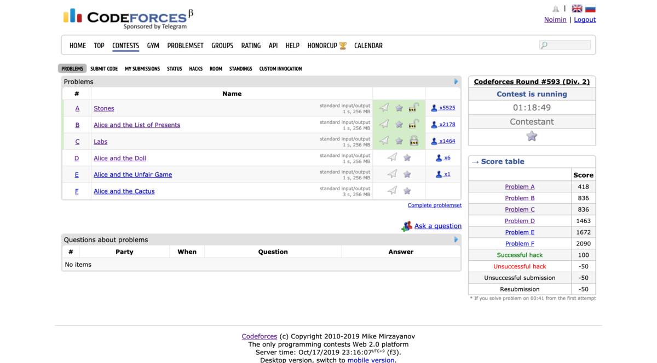Click the Ask a question link
Screen dimensions: 657x363
tap(438, 226)
